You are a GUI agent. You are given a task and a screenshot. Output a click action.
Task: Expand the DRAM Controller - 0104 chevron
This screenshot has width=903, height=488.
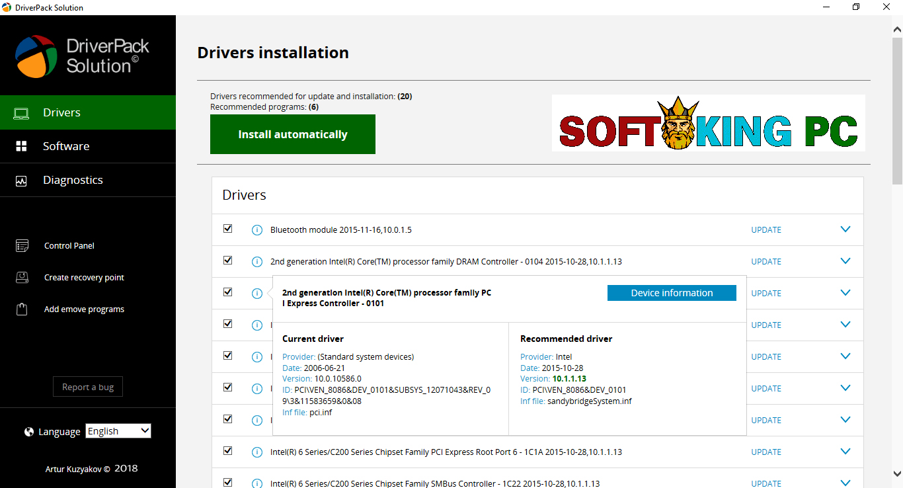click(845, 261)
